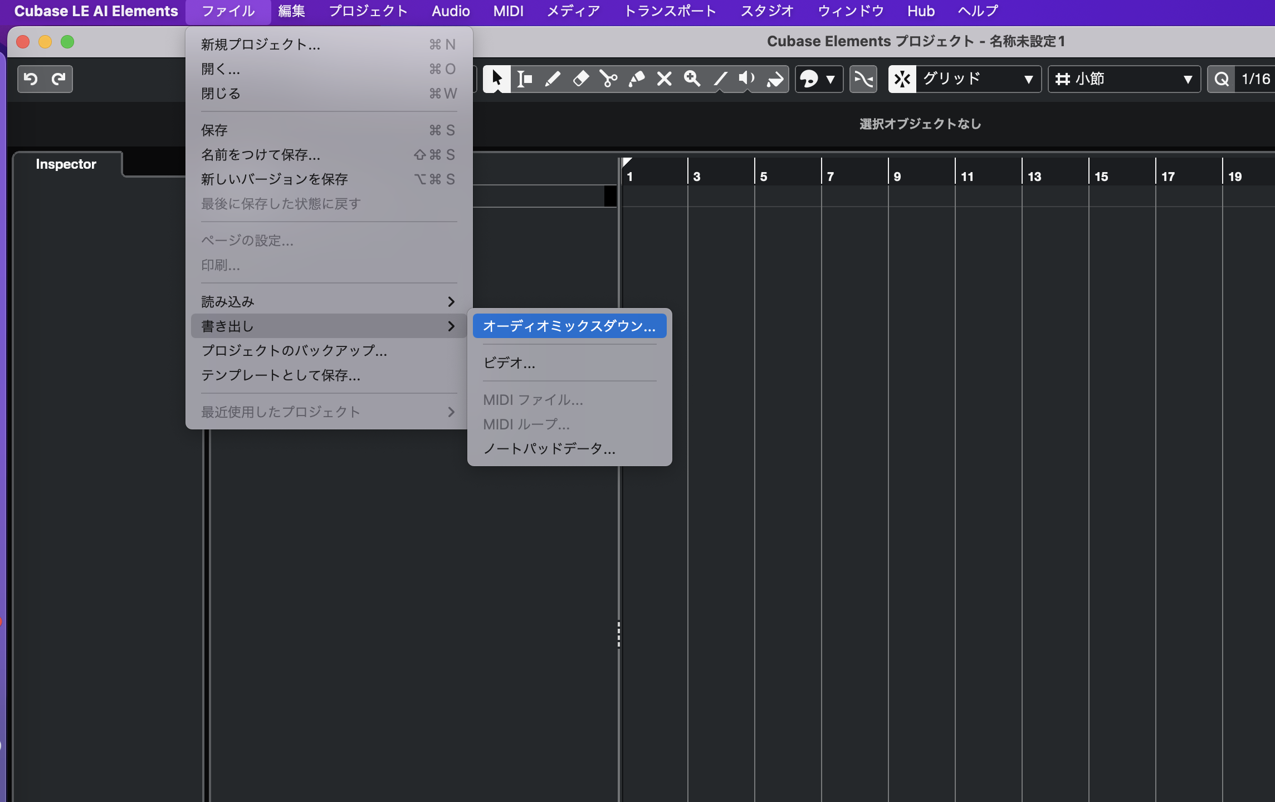Click the 1/16 quantize value
This screenshot has width=1275, height=802.
pos(1256,79)
